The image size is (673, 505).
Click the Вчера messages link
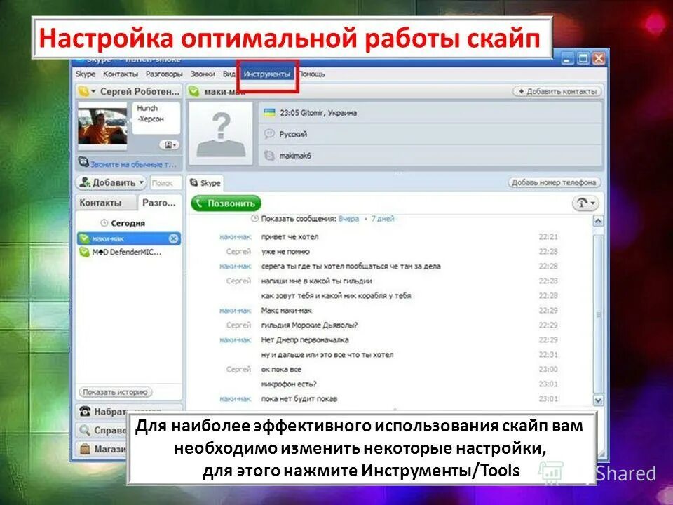(348, 219)
